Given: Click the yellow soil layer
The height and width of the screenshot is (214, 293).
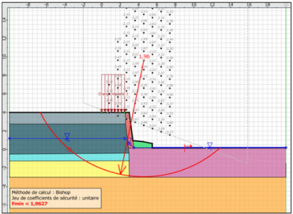Looking at the screenshot, I should [69, 169].
